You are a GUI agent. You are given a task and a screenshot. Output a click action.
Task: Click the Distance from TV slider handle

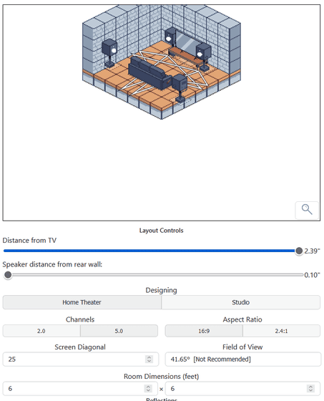pyautogui.click(x=299, y=251)
